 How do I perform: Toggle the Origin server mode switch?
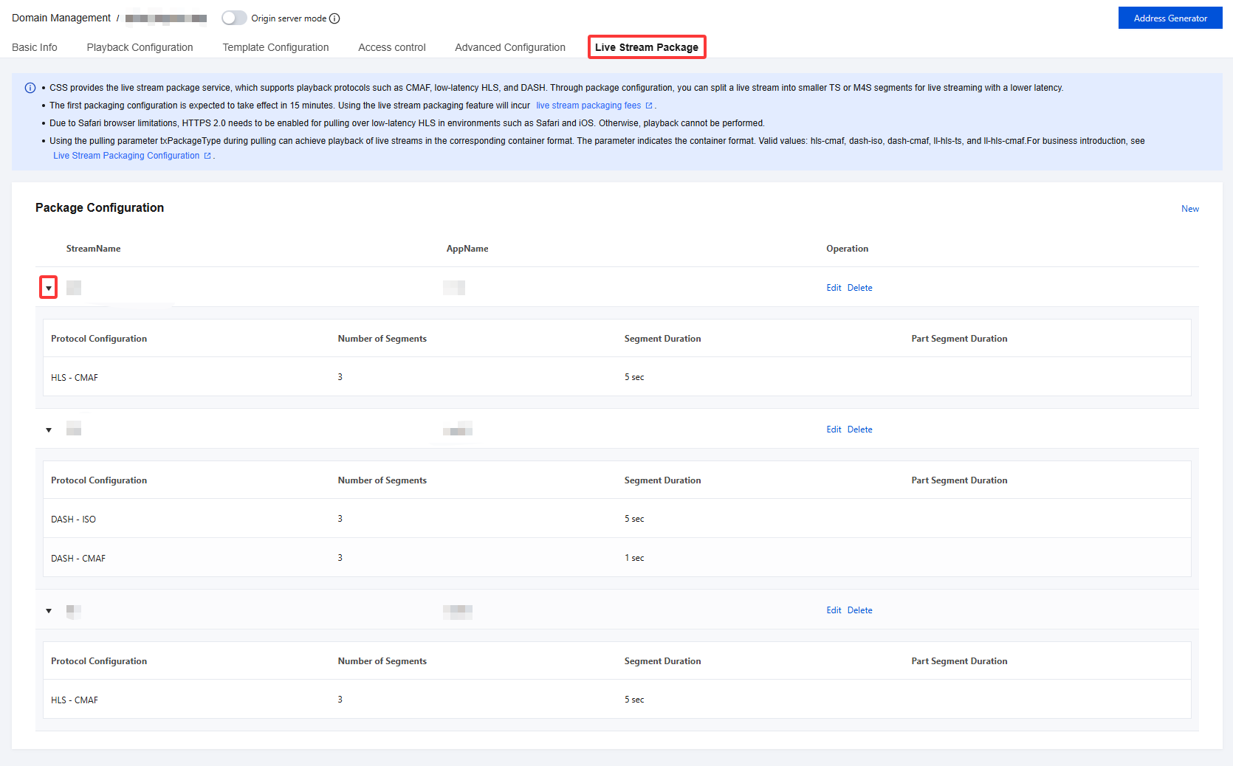click(234, 18)
